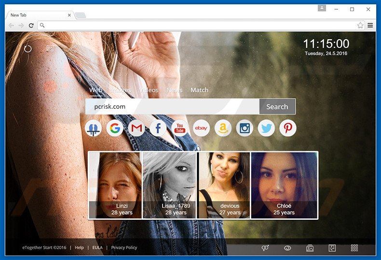This screenshot has height=260, width=381.
Task: Open the Amazon shortcut icon
Action: [223, 128]
